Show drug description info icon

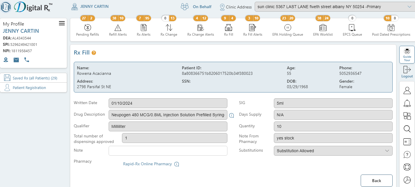click(x=231, y=115)
